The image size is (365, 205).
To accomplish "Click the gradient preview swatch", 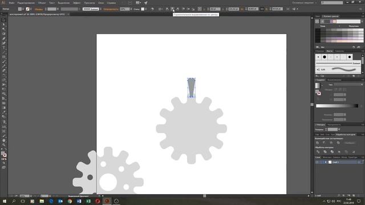I will [318, 85].
